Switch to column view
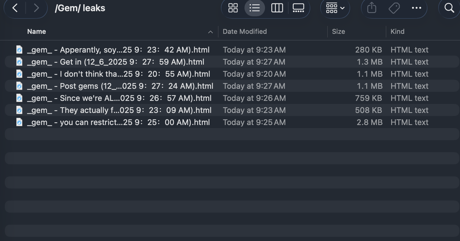 pos(277,8)
